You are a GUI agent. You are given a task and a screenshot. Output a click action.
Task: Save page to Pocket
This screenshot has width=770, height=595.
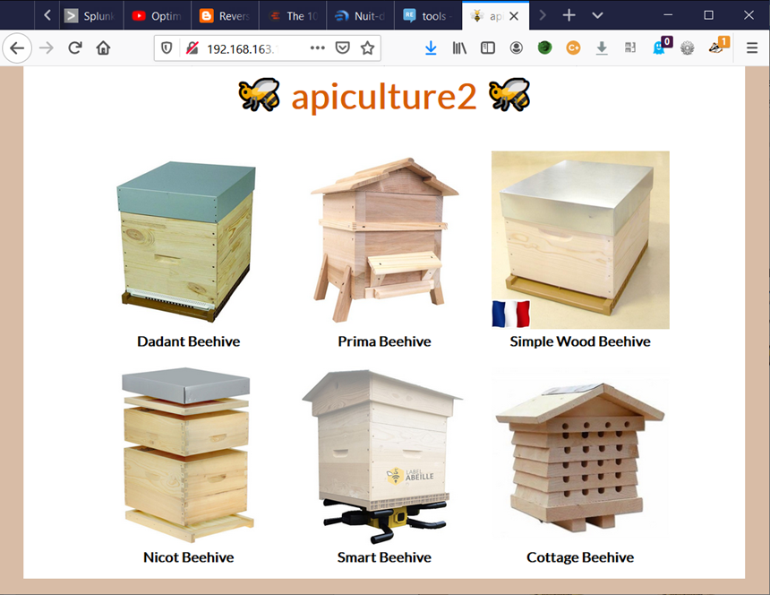[x=342, y=48]
